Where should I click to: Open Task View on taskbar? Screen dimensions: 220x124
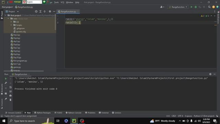click(x=58, y=121)
